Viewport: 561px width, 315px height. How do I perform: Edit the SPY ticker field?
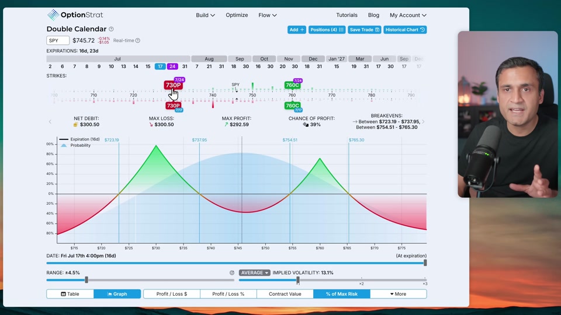(58, 40)
